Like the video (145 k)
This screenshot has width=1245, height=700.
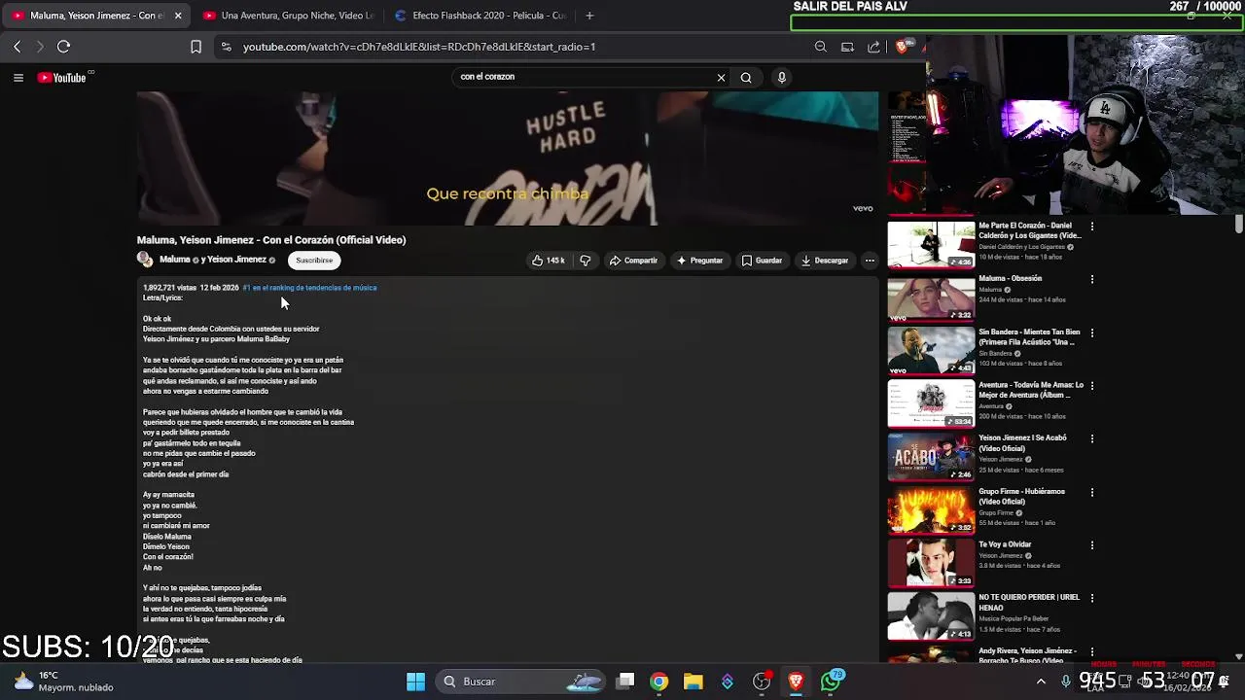click(548, 261)
